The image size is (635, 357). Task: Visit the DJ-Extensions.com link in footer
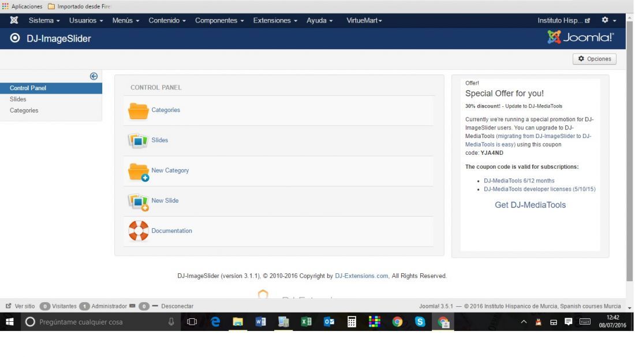pos(361,276)
